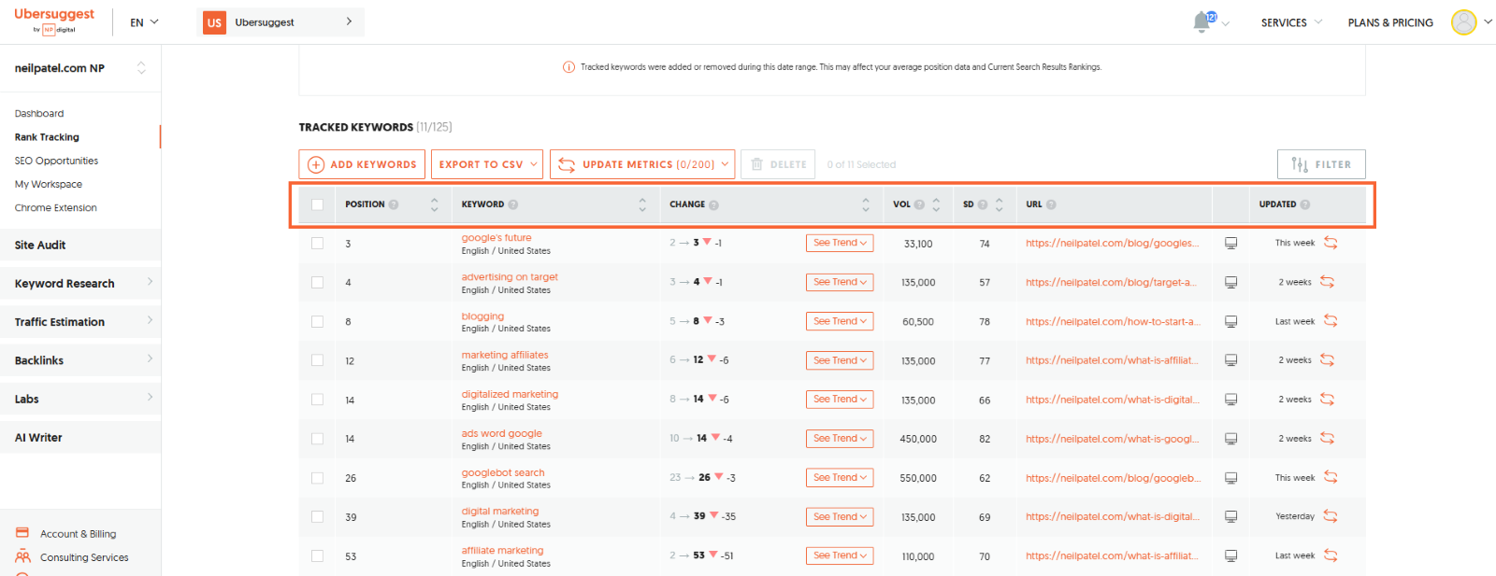The height and width of the screenshot is (576, 1496).
Task: Select the digitalized marketing row checkbox
Action: [318, 400]
